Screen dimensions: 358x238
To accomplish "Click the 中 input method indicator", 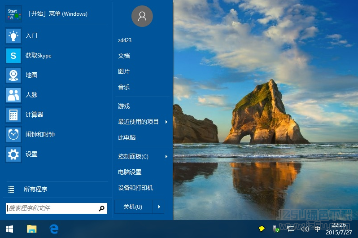I will tap(317, 229).
